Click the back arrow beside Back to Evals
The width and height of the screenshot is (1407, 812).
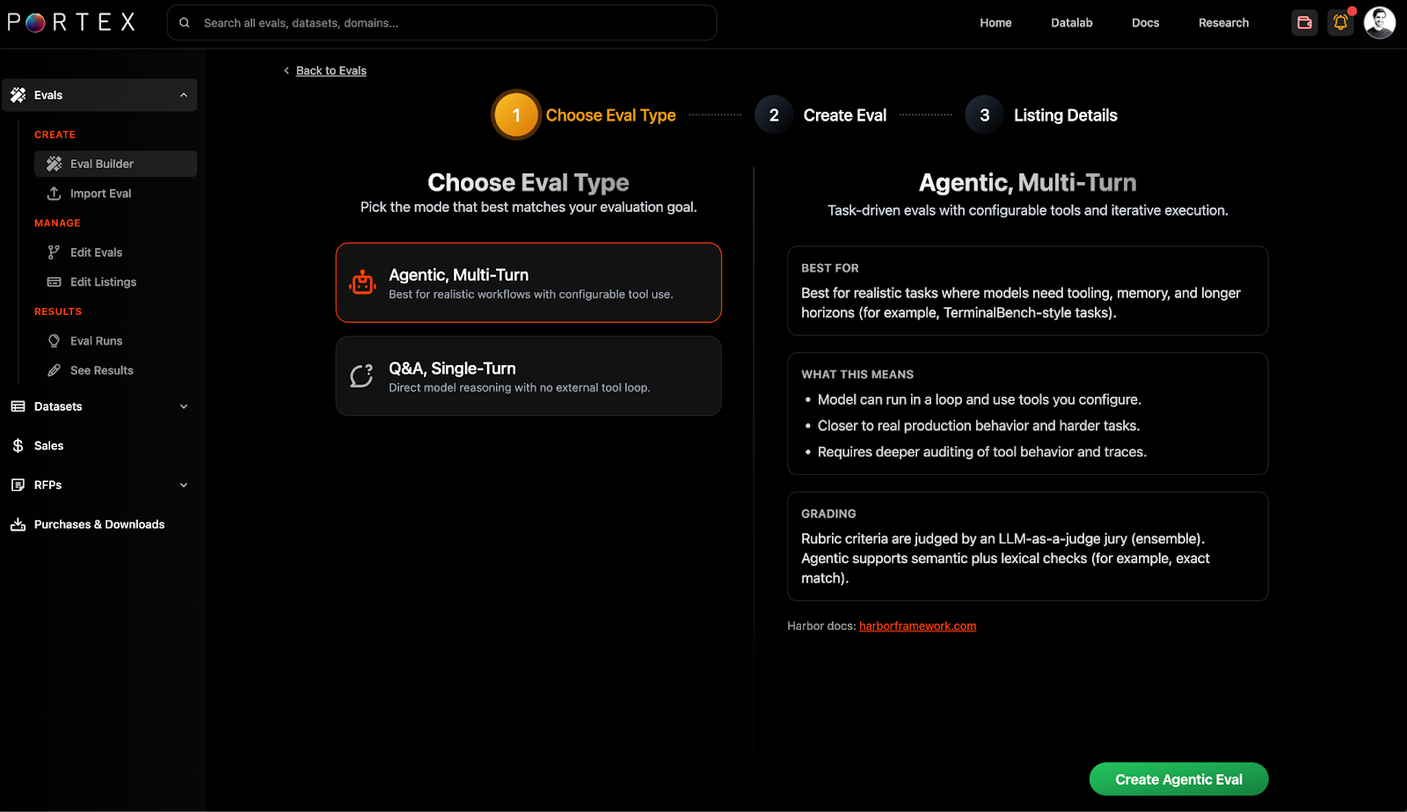[x=286, y=70]
